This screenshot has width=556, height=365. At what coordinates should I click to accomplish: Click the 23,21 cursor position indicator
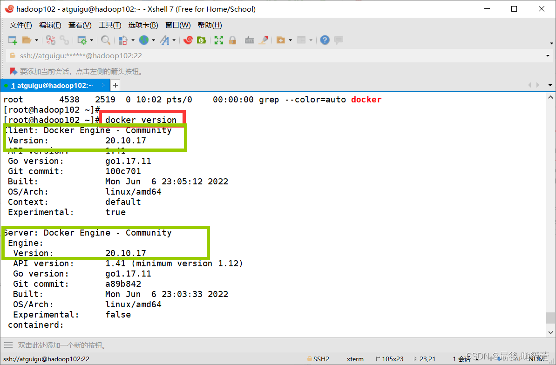424,359
